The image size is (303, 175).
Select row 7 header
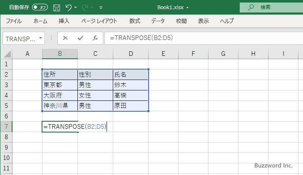pos(6,127)
